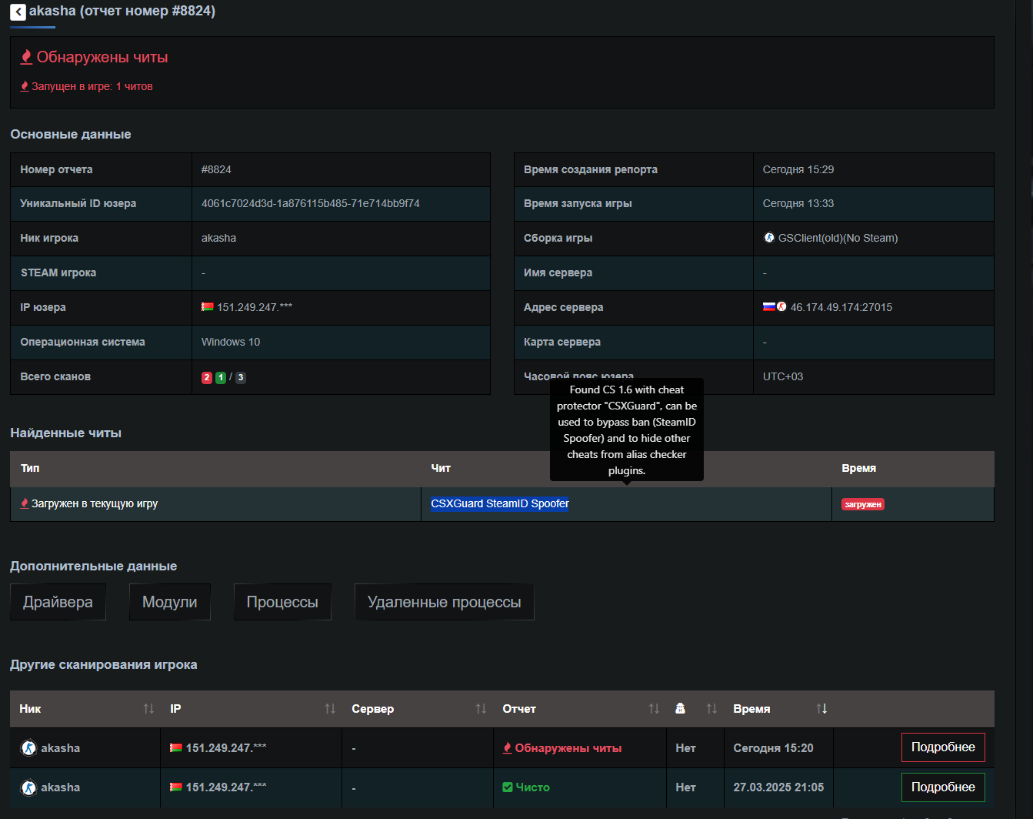Click the 'akasha (отчет номер #8824)' page title
This screenshot has width=1033, height=819.
click(122, 11)
